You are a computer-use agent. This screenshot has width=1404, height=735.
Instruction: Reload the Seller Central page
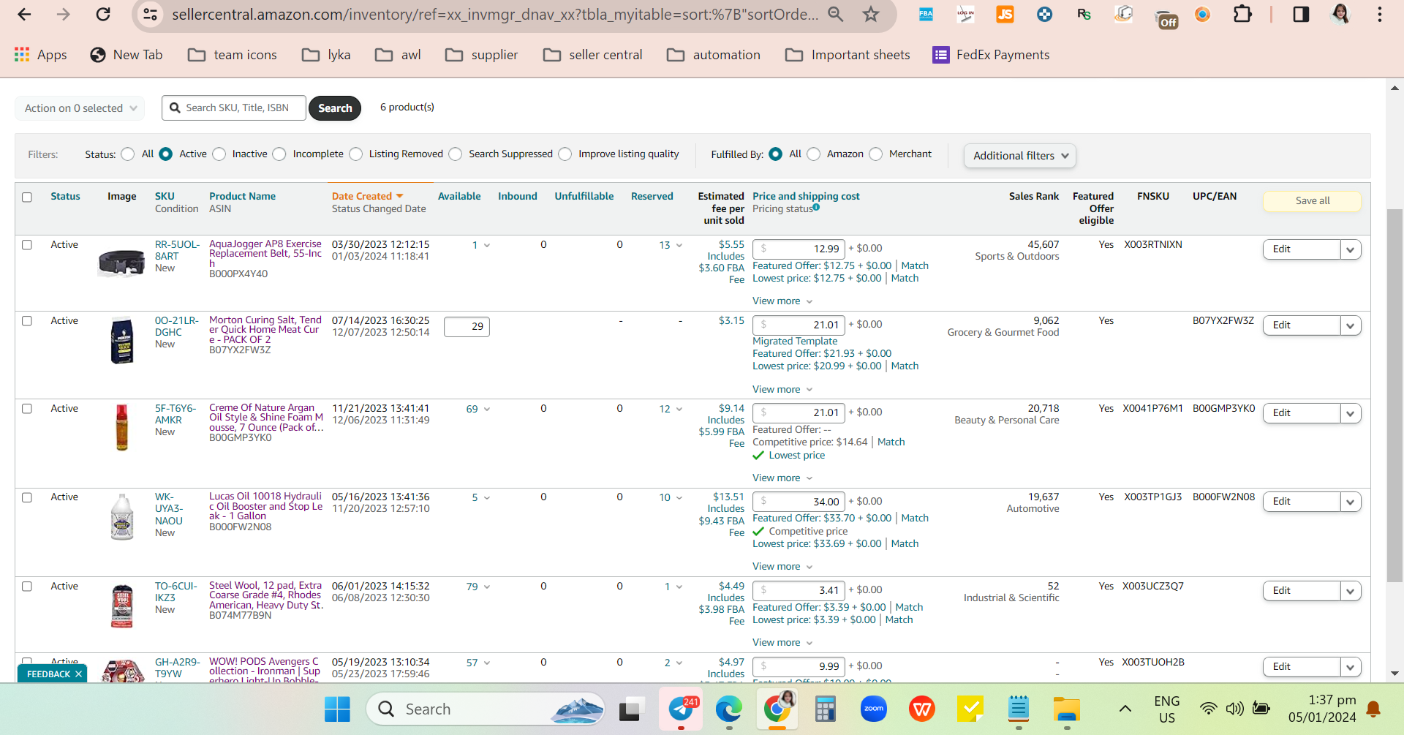coord(103,14)
